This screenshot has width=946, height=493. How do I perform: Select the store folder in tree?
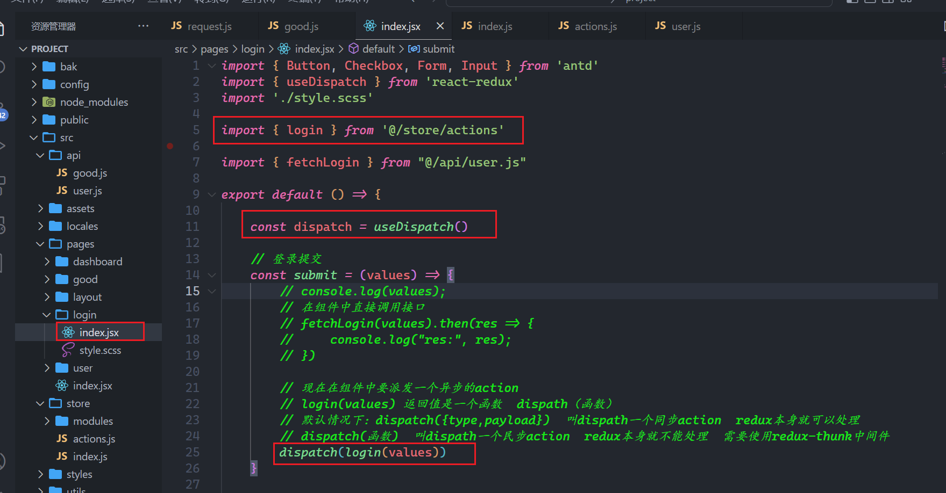pos(88,403)
